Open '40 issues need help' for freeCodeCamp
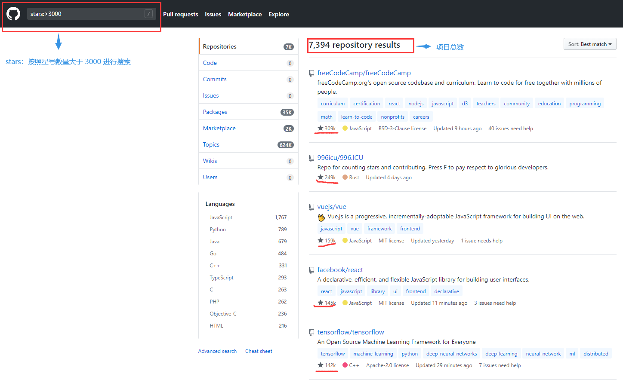The width and height of the screenshot is (623, 380). (511, 129)
